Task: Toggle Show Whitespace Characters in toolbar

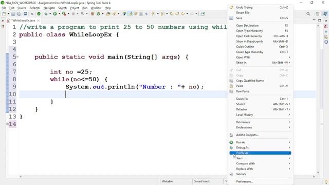Action: click(x=146, y=14)
